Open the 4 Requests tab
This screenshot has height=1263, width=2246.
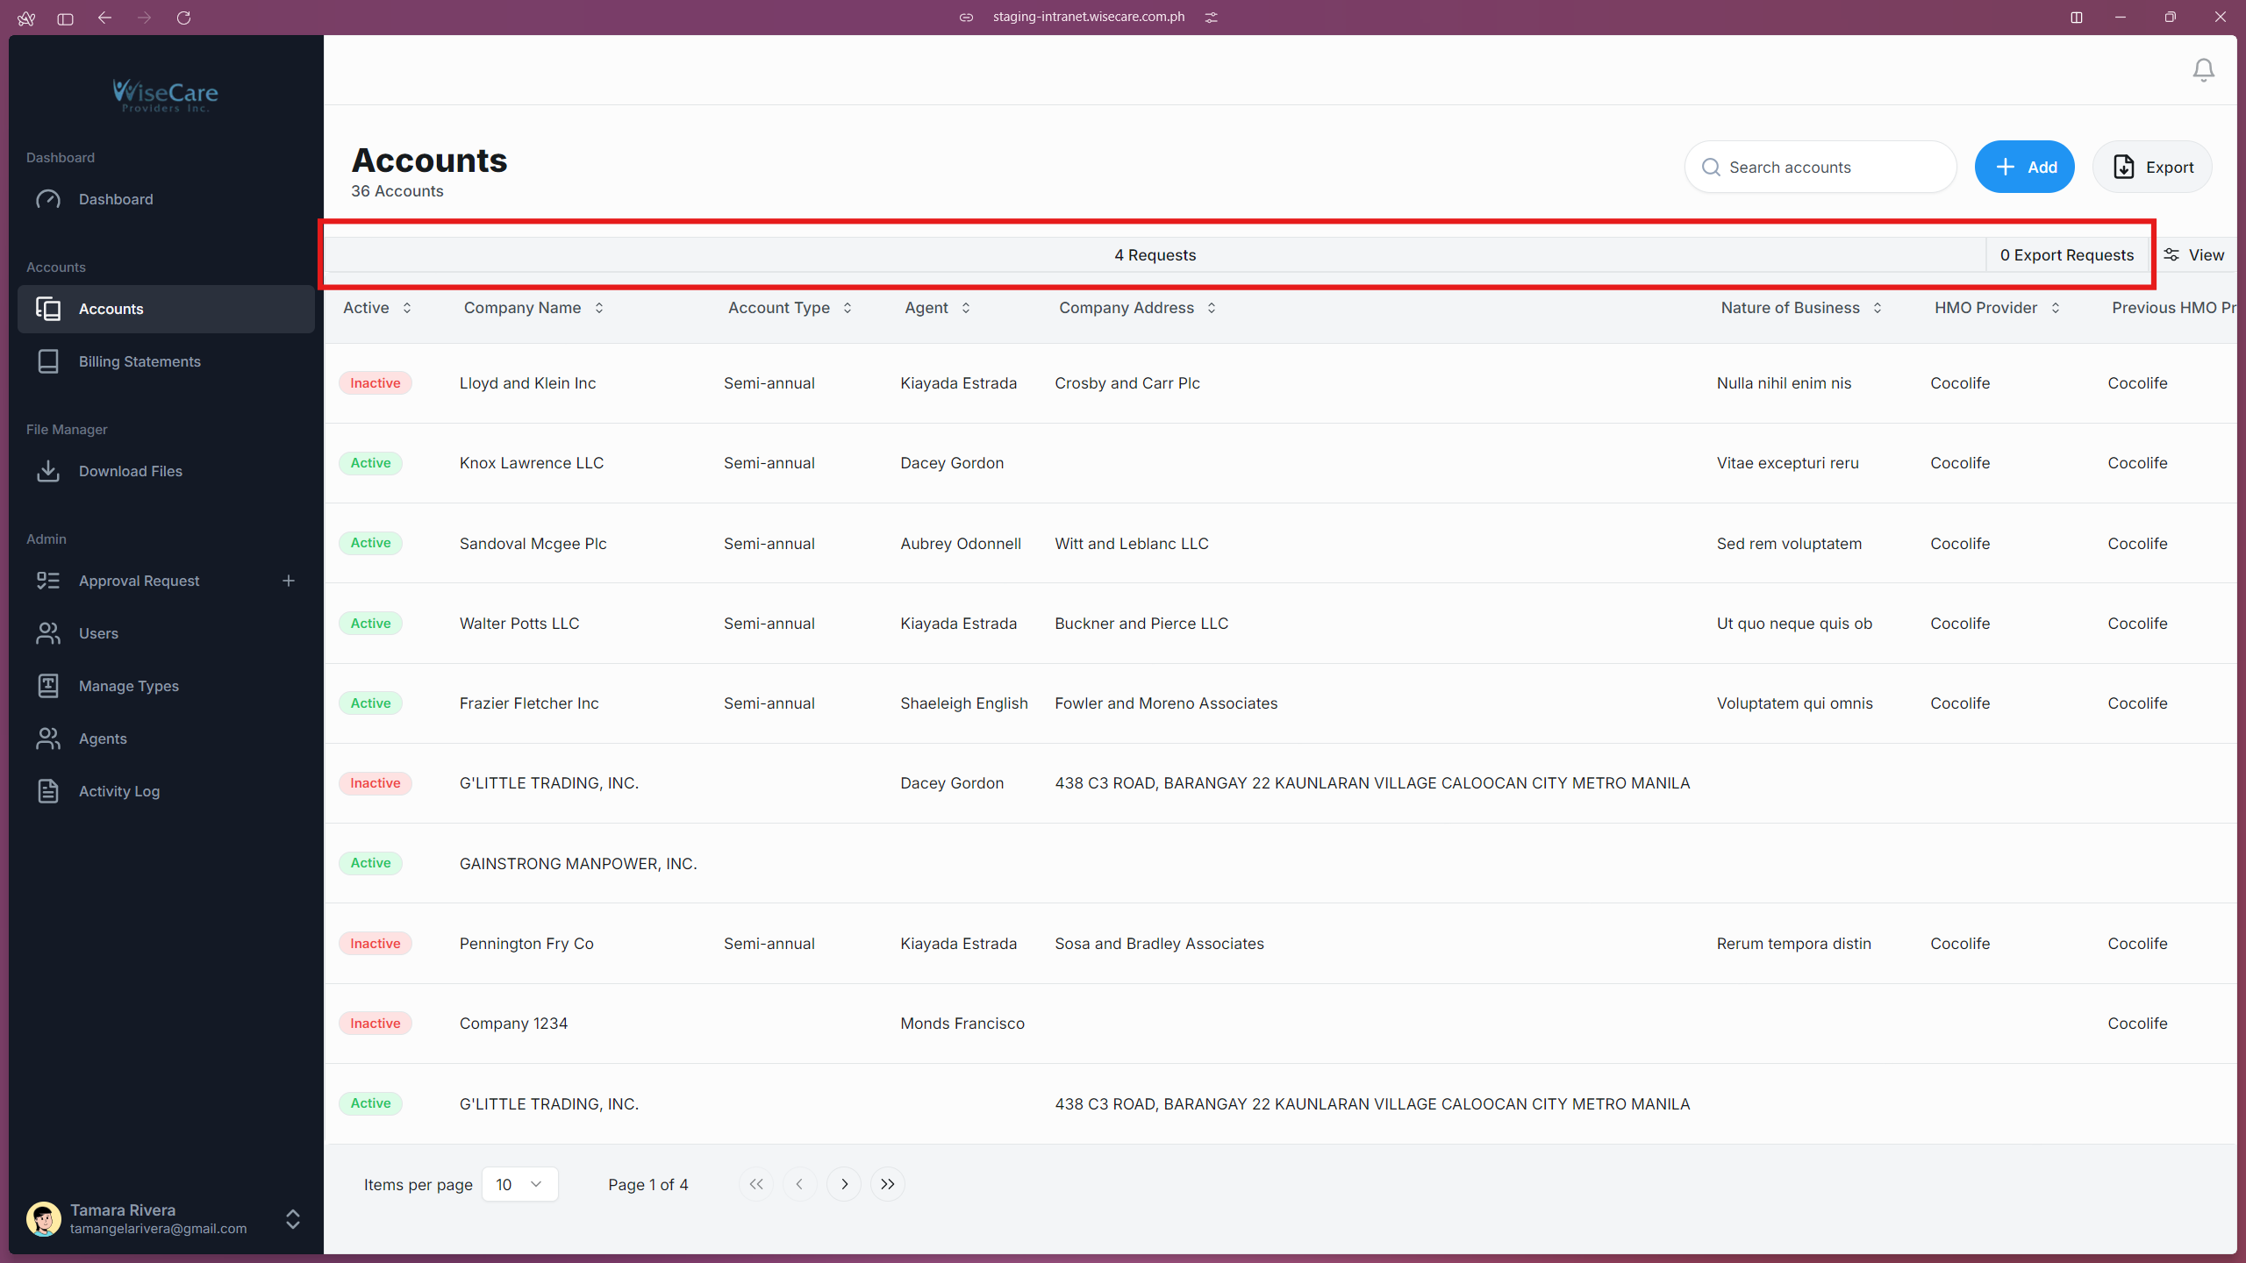(x=1155, y=255)
